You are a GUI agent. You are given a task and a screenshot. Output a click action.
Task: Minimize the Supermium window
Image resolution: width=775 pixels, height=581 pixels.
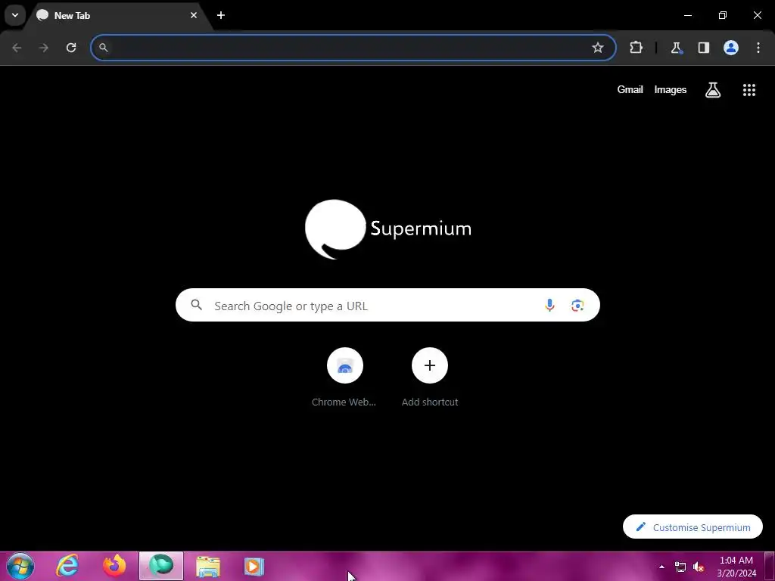point(687,15)
